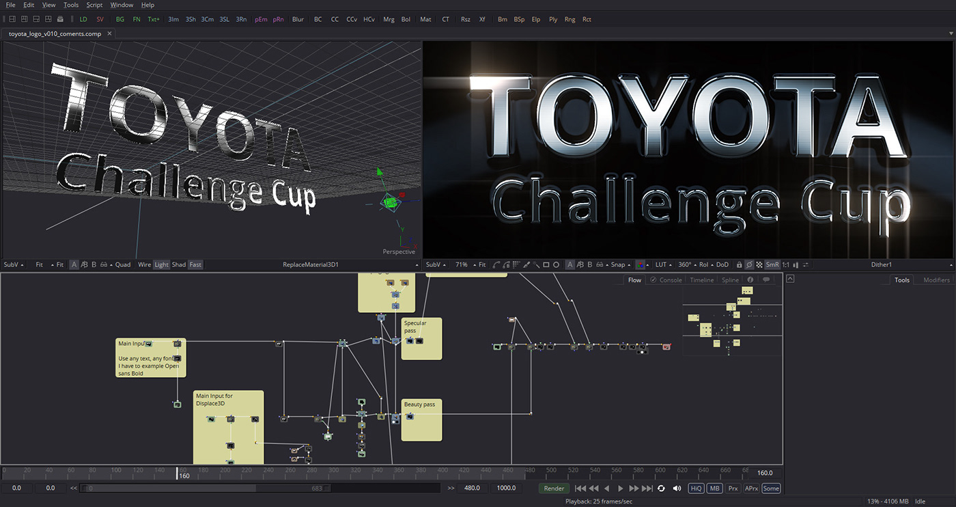This screenshot has width=956, height=507.
Task: Toggle Fast rendering in left viewer
Action: pos(195,264)
